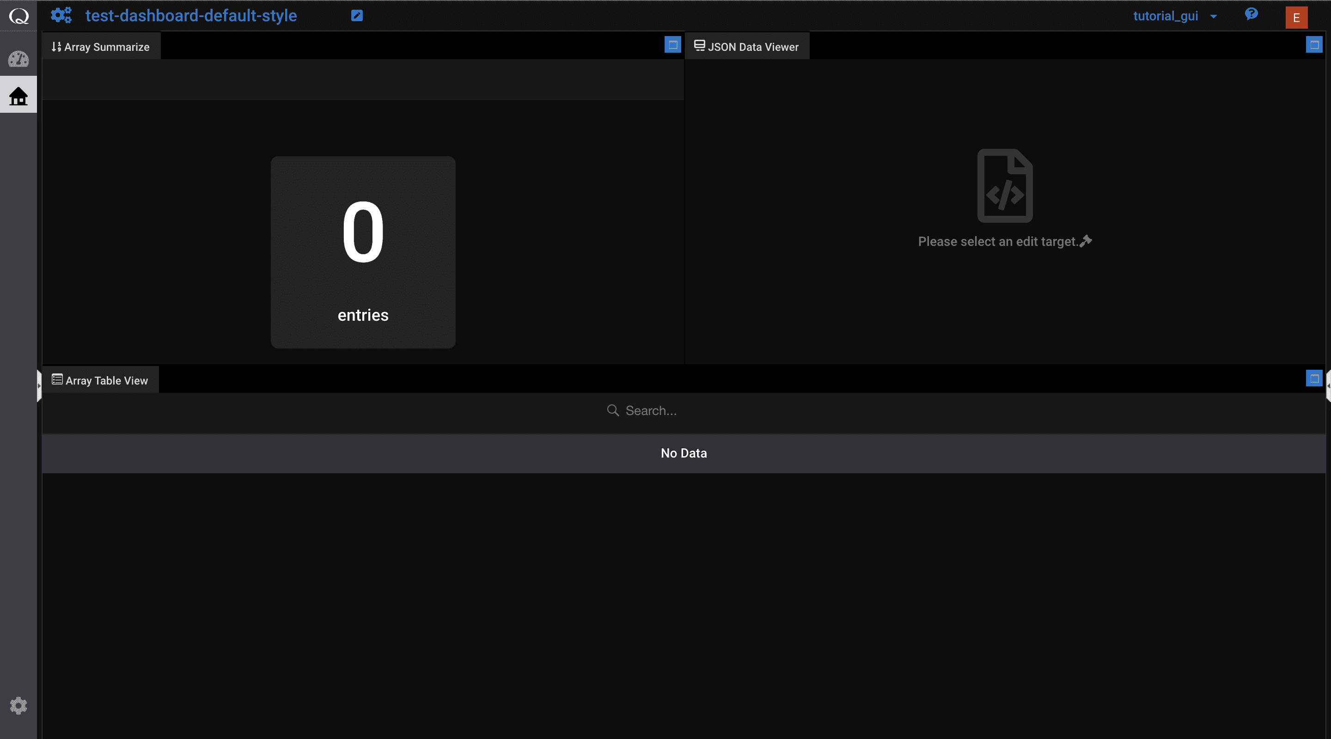
Task: Click the 'No Data' row
Action: coord(684,453)
